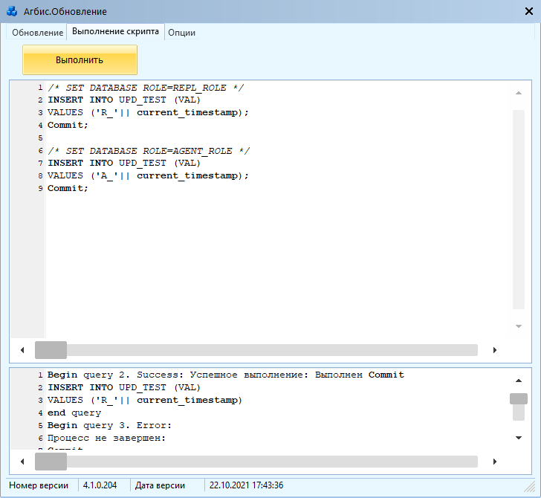Click the script editor's scroll down arrow
This screenshot has width=541, height=498.
pos(519,326)
